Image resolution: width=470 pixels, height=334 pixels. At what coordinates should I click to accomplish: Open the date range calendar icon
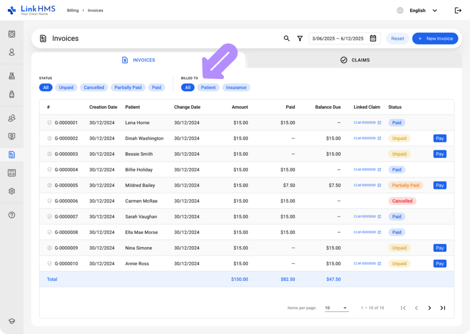coord(373,39)
